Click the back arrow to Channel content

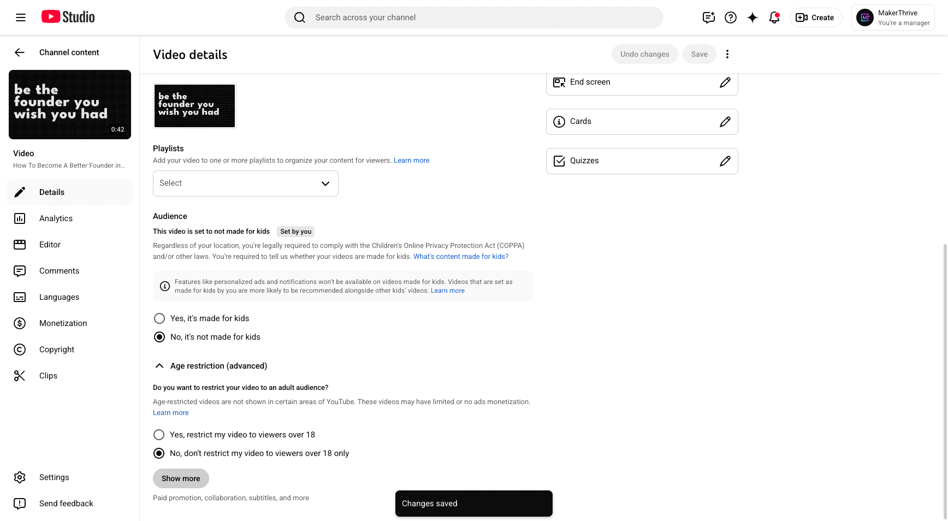20,52
